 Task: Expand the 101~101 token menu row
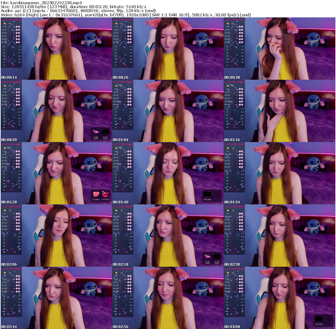4,36
